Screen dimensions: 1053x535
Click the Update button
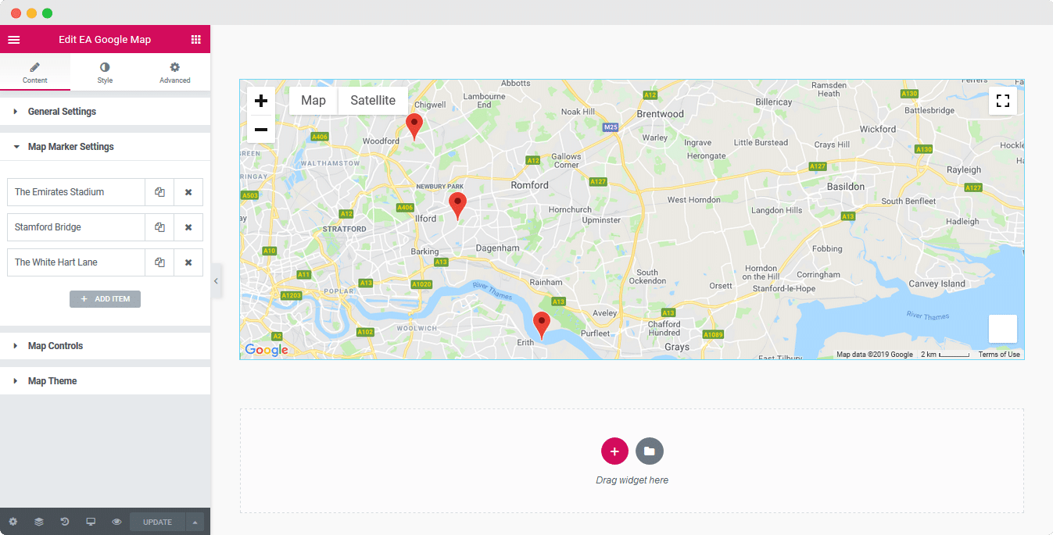pos(156,521)
